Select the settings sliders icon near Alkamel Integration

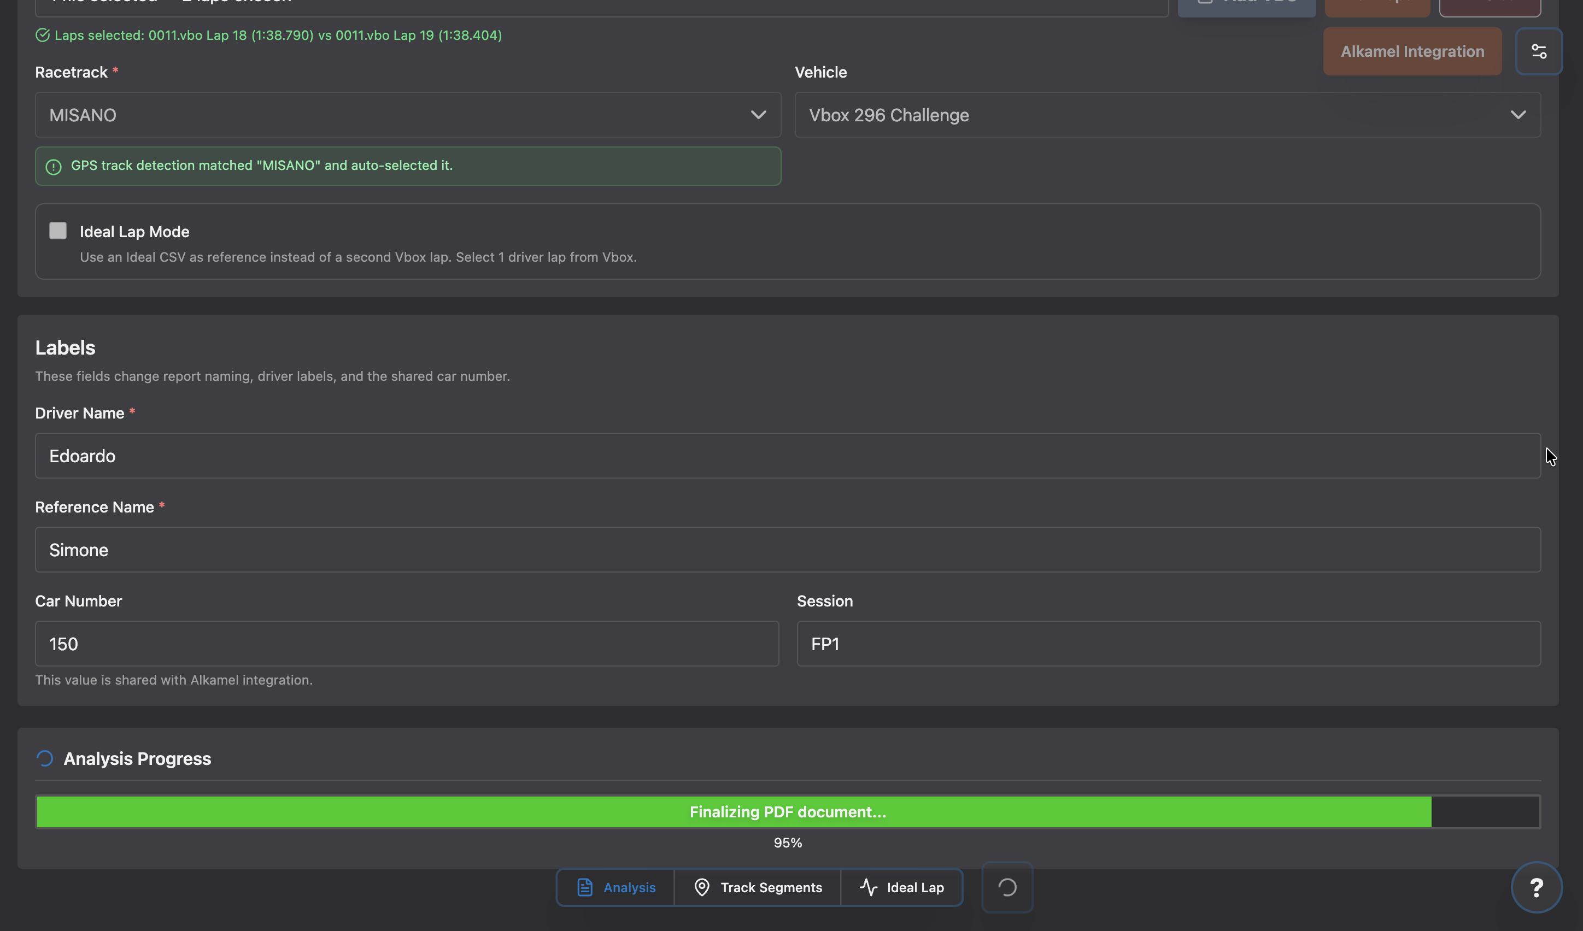pyautogui.click(x=1539, y=51)
